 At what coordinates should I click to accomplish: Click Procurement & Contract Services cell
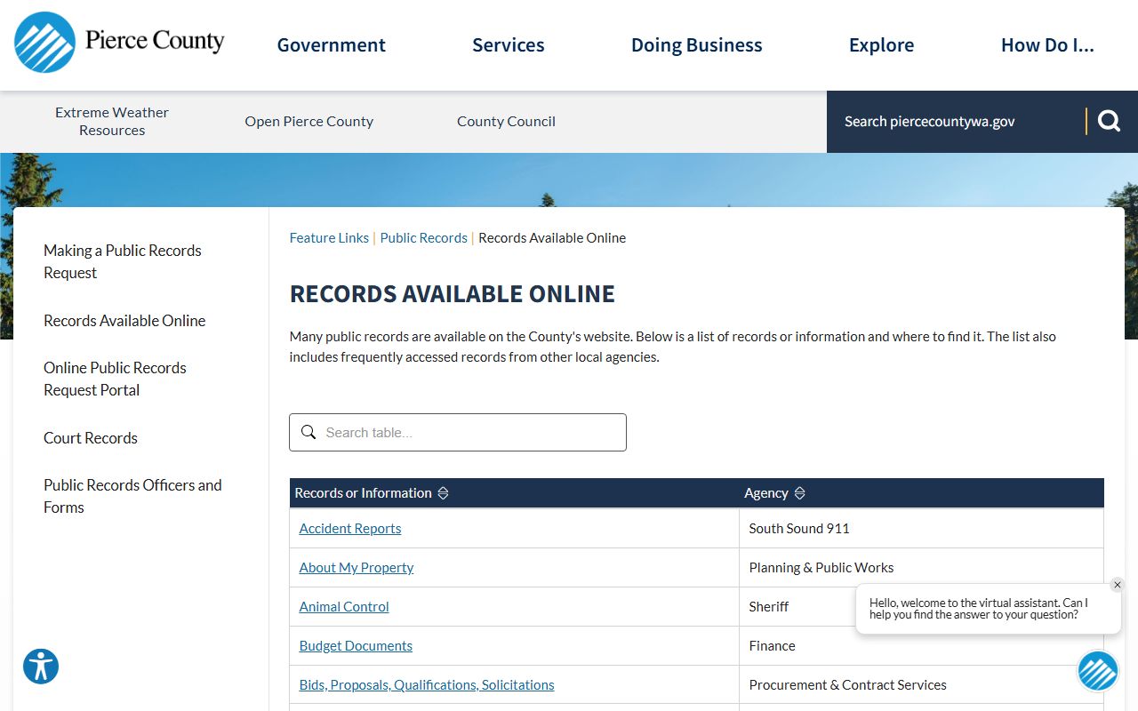pos(921,684)
